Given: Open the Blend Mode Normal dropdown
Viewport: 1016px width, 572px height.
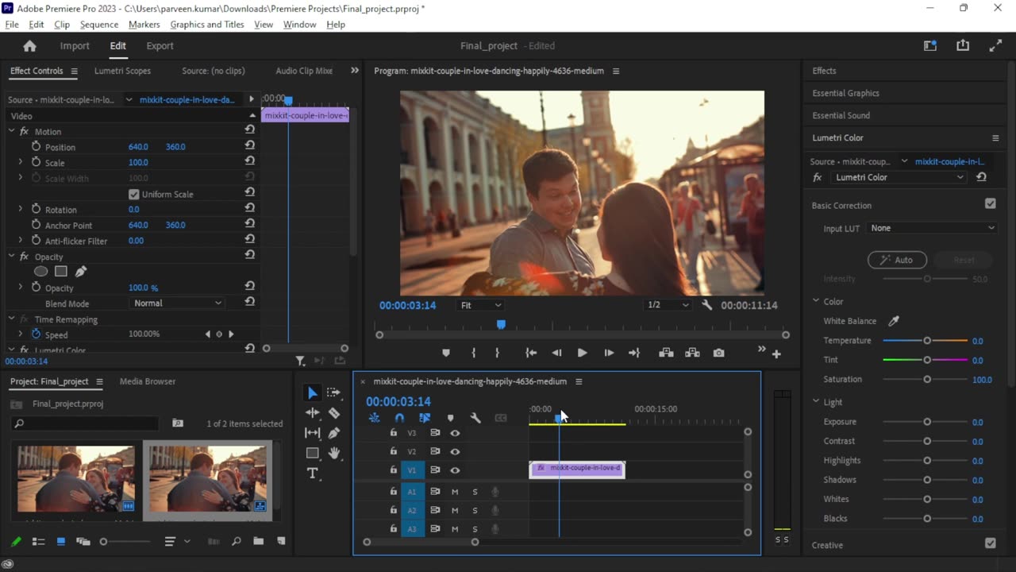Looking at the screenshot, I should 177,303.
